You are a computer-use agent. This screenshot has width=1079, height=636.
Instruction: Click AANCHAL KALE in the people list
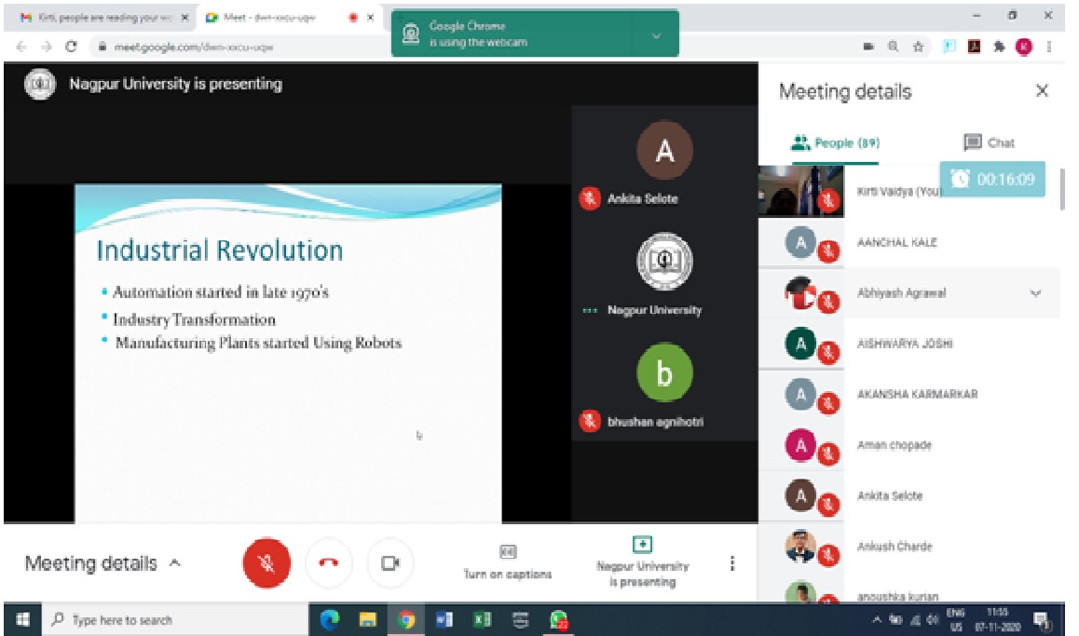pos(896,243)
